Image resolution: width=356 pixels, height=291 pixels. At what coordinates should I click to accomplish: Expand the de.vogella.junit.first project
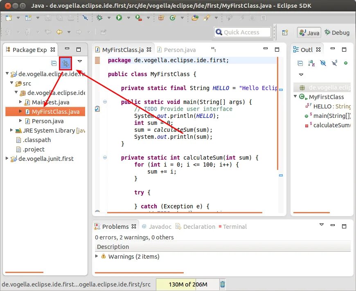7,158
